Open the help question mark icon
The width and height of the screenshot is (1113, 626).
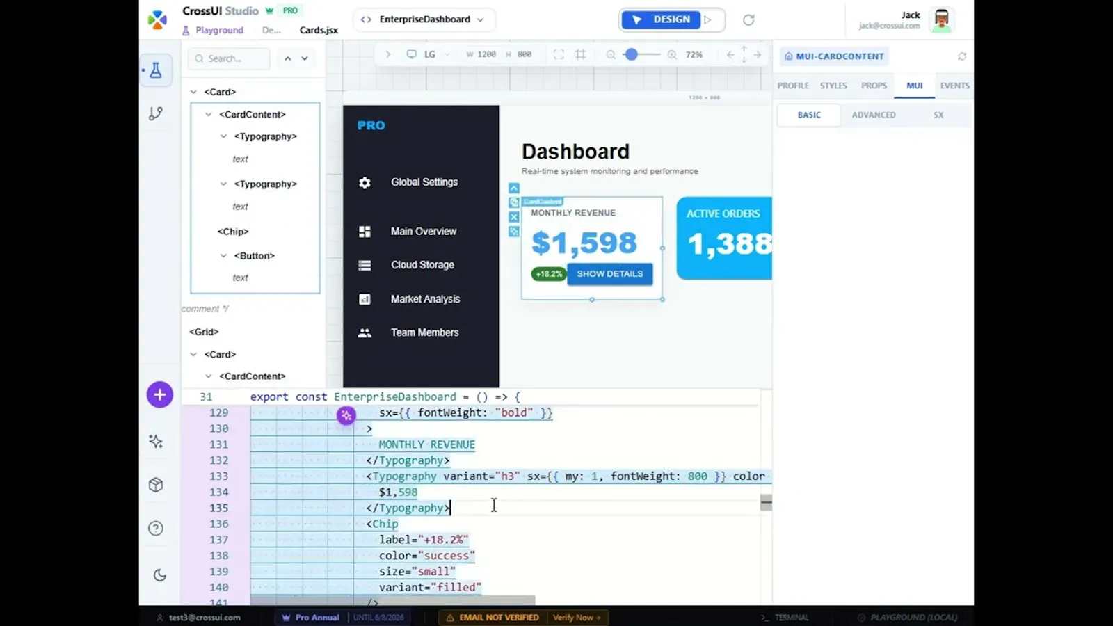(x=156, y=529)
